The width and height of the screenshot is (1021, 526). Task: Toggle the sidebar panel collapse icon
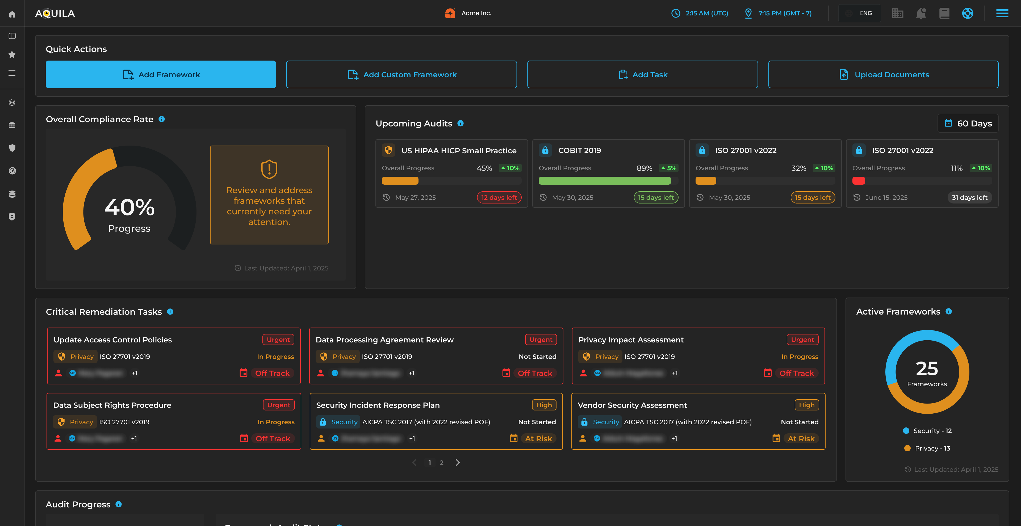pos(12,36)
